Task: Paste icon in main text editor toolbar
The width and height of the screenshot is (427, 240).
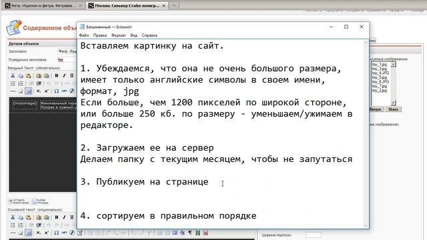Action: coord(28,217)
